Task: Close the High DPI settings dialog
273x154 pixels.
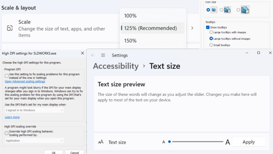Action: [82, 53]
